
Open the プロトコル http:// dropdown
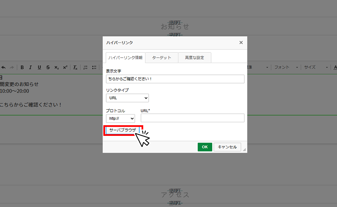click(120, 118)
